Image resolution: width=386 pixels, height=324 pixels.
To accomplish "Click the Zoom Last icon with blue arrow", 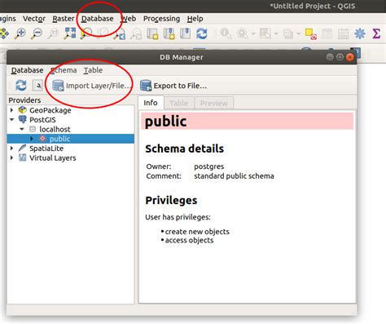I will click(x=120, y=33).
